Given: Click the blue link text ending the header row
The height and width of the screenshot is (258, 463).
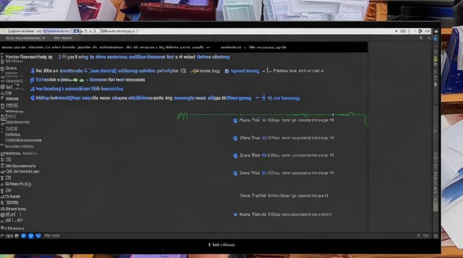Looking at the screenshot, I should [213, 57].
